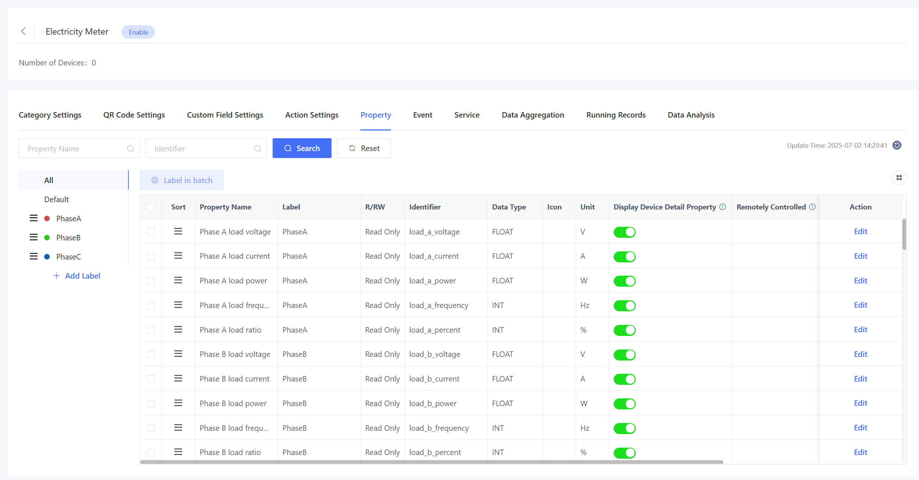Click info icon beside Remotely Controlled header
The width and height of the screenshot is (919, 480).
coord(812,207)
